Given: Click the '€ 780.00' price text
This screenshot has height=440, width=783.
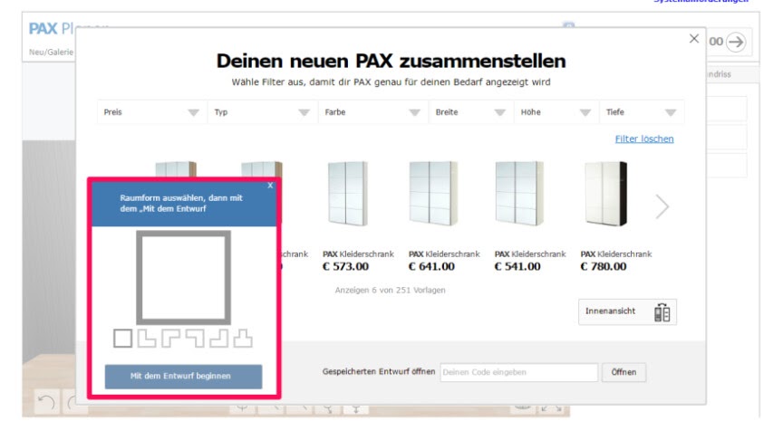Looking at the screenshot, I should point(604,266).
